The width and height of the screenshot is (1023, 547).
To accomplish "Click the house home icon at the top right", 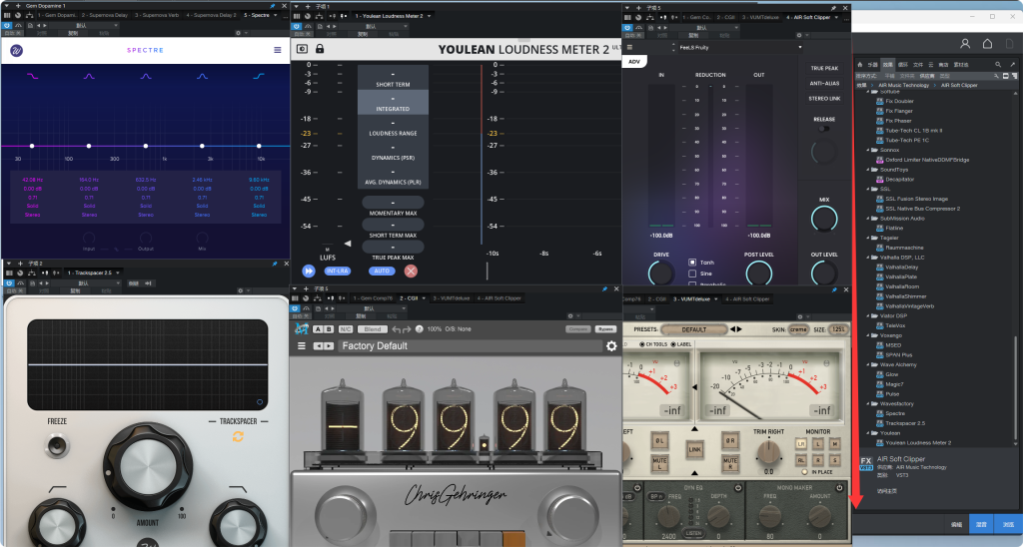I will point(988,44).
